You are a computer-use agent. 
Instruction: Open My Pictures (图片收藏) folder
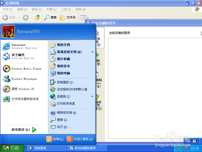pos(72,59)
